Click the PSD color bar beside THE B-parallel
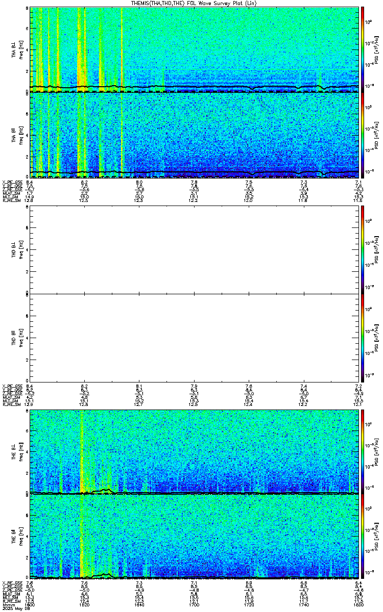This screenshot has height=612, width=383. click(x=363, y=537)
